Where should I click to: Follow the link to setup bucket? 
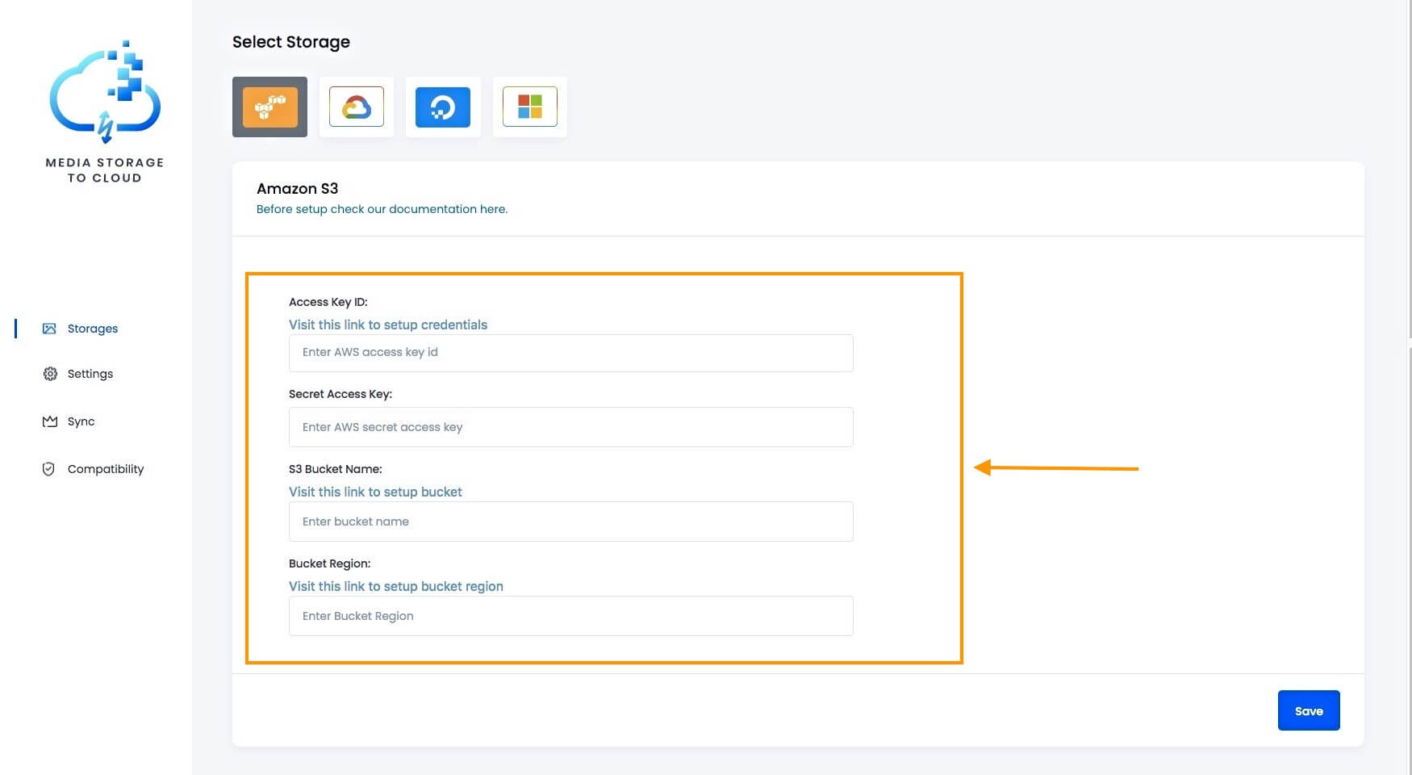pyautogui.click(x=375, y=492)
